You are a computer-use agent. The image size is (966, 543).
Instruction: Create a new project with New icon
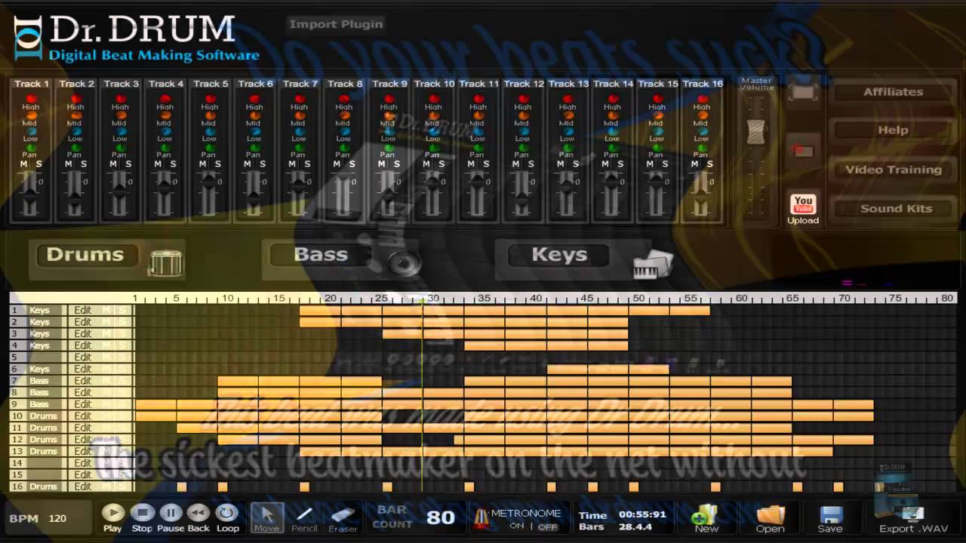(x=705, y=515)
